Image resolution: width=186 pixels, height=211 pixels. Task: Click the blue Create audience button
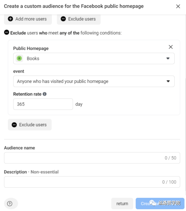(160, 204)
